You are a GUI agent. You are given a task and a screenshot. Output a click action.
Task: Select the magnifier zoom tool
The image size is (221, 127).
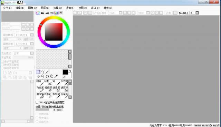42,76
